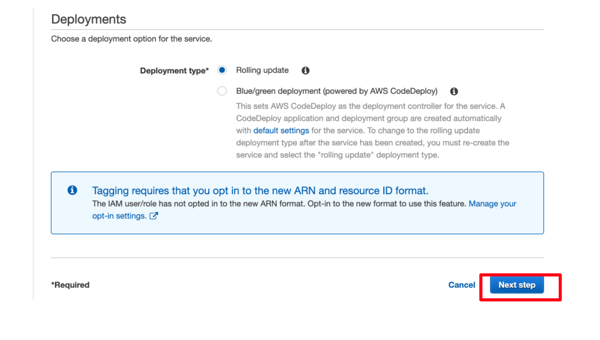Click "Choose a deployment option for the service" text
Image resolution: width=600 pixels, height=340 pixels.
pyautogui.click(x=132, y=39)
